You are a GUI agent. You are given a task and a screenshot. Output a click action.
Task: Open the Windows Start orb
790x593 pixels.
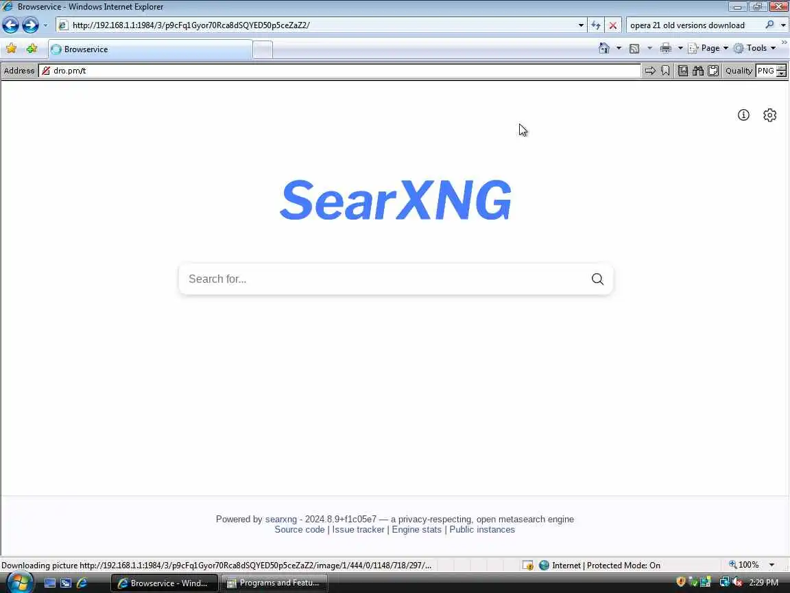pos(20,583)
